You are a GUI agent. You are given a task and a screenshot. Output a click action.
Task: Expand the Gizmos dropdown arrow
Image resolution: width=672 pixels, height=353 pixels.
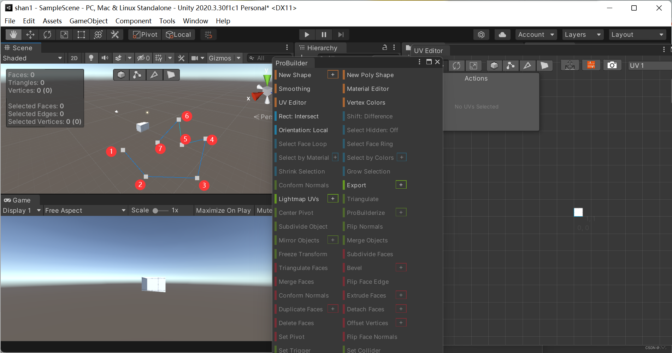[x=238, y=58]
